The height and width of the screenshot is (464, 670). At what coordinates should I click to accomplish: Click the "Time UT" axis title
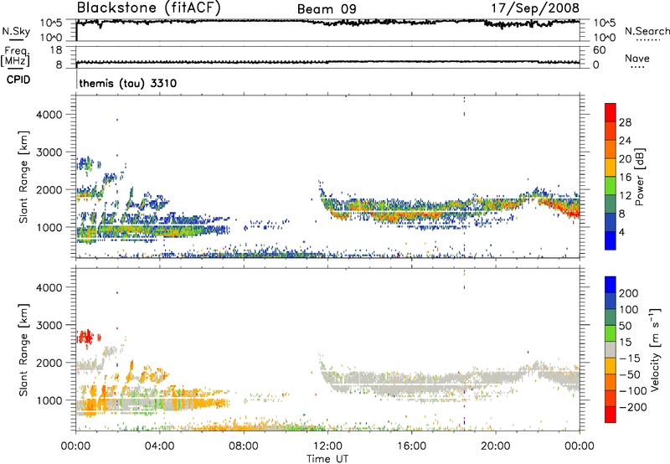pyautogui.click(x=327, y=459)
